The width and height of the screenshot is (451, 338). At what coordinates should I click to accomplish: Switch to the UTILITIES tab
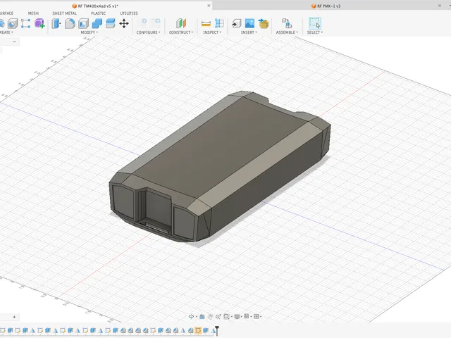(129, 13)
